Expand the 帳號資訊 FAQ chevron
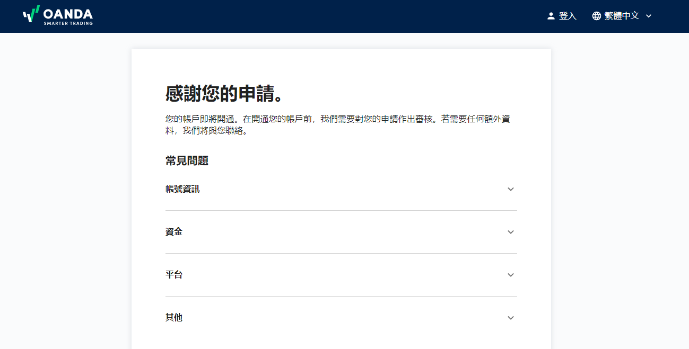Screen dimensions: 689x349 [x=511, y=189]
